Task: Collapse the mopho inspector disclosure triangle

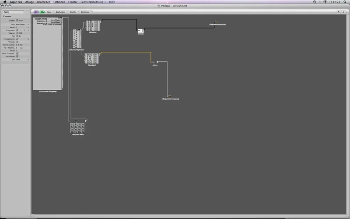Action: [3, 16]
